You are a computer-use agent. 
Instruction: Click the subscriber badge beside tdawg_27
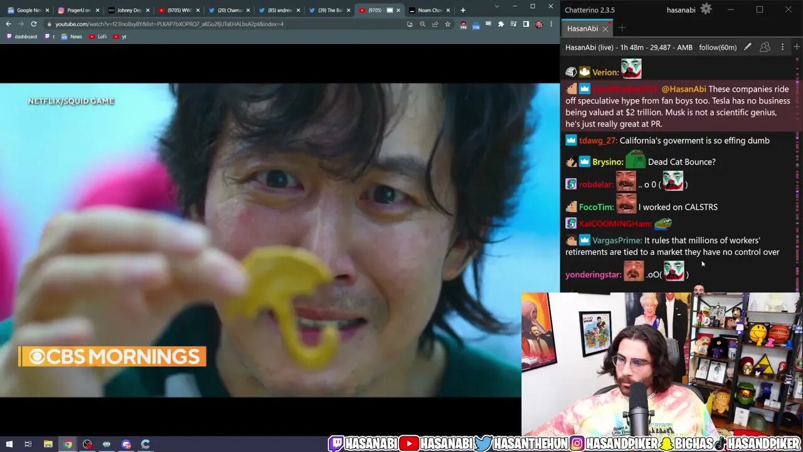(x=571, y=141)
